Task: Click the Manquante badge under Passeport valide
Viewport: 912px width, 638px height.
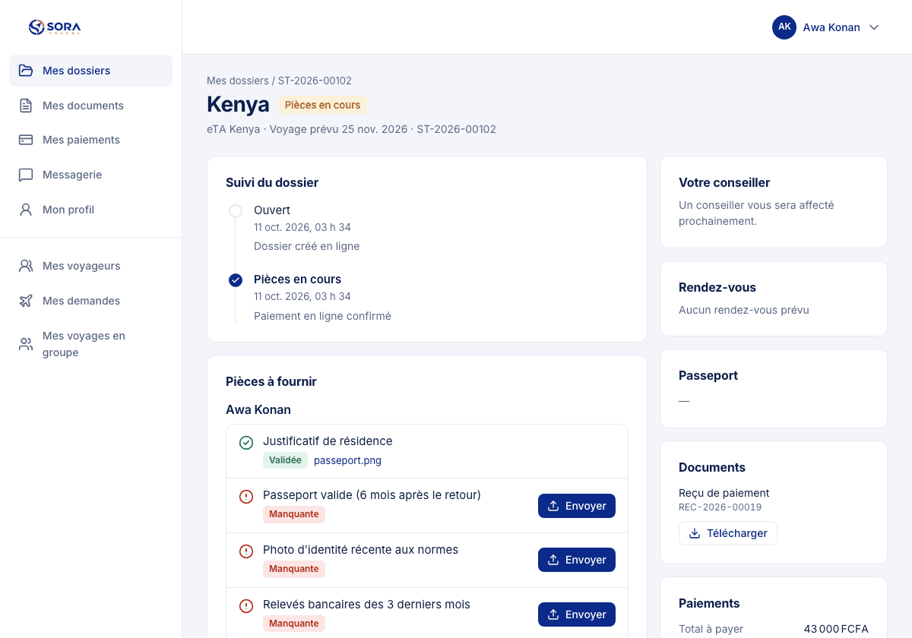Action: pyautogui.click(x=294, y=514)
